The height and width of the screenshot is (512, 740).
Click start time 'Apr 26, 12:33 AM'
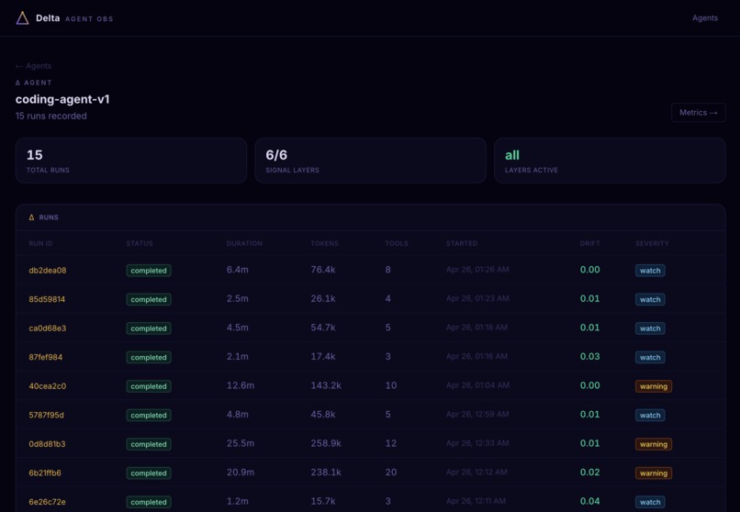pyautogui.click(x=477, y=443)
